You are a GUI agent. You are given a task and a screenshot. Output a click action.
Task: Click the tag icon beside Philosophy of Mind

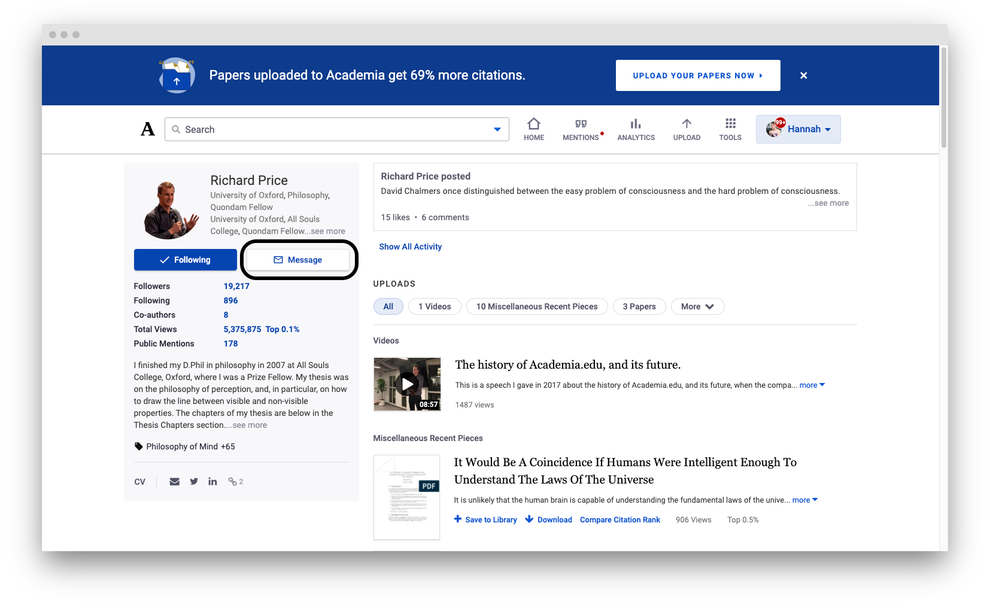tap(139, 446)
